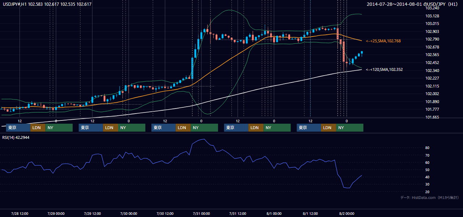Click the RSI 80 level label
The width and height of the screenshot is (463, 217).
pos(427,148)
